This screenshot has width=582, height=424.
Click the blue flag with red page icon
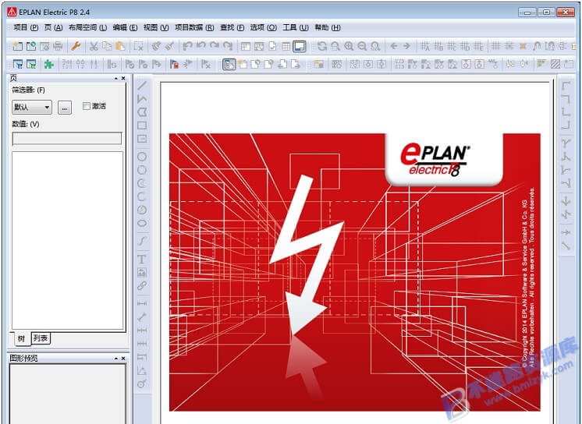[x=174, y=64]
